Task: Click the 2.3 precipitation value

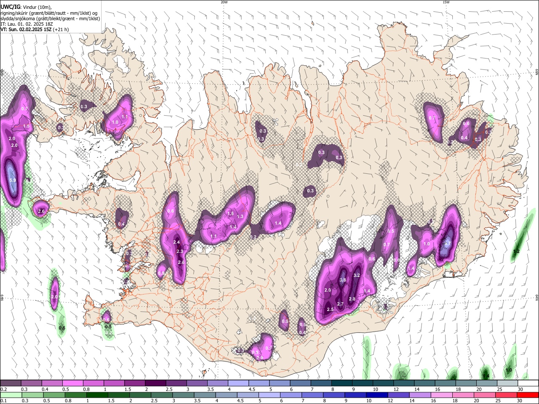Action: click(180, 251)
